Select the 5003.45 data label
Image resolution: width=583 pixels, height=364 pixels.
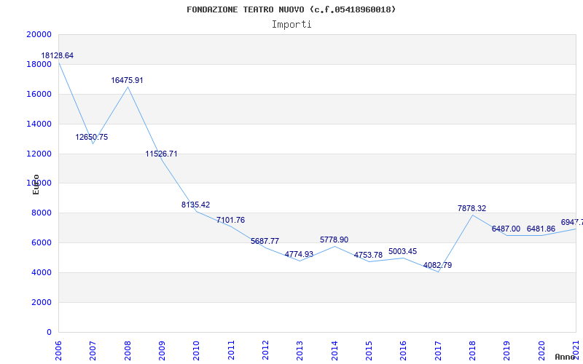point(402,251)
